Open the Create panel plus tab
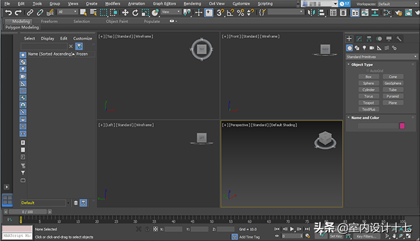This screenshot has width=420, height=241. [349, 39]
